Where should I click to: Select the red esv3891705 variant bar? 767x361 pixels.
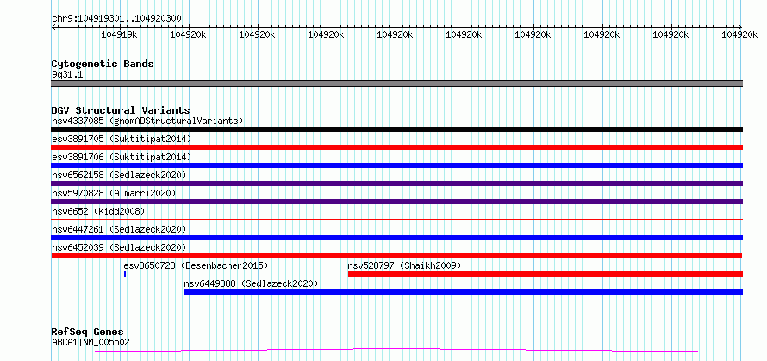click(x=396, y=147)
